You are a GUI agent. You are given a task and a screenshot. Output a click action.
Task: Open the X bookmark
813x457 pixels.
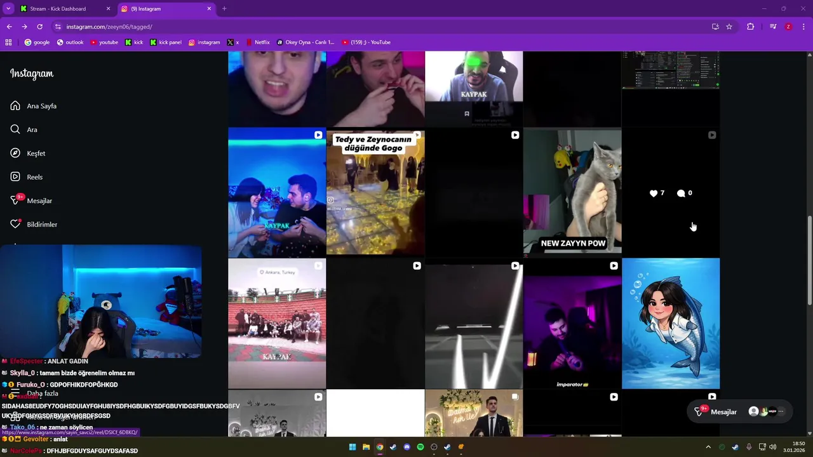tap(233, 43)
